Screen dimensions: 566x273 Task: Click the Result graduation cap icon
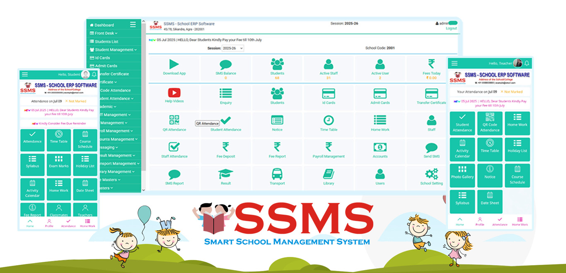(225, 174)
